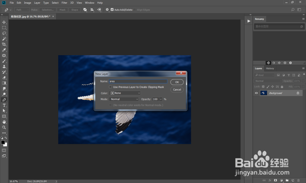Toggle the Lock position icon
This screenshot has height=183, width=306.
[x=272, y=87]
